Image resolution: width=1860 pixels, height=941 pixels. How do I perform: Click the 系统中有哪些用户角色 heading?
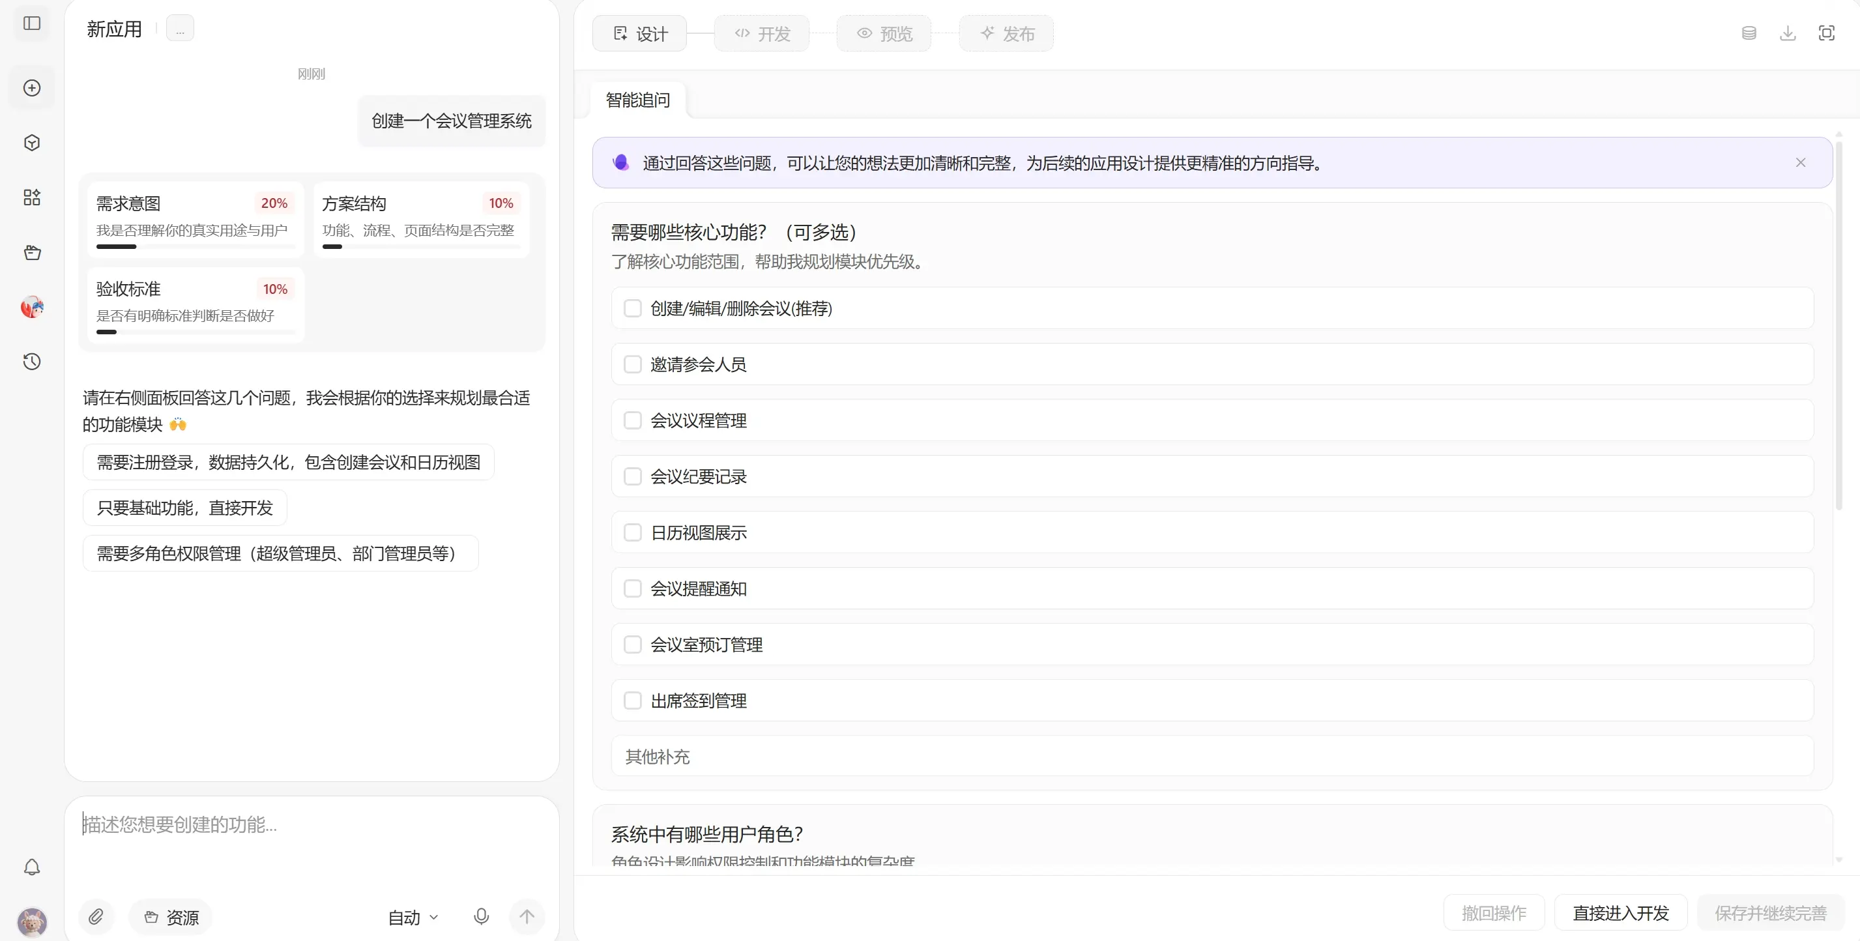coord(707,834)
